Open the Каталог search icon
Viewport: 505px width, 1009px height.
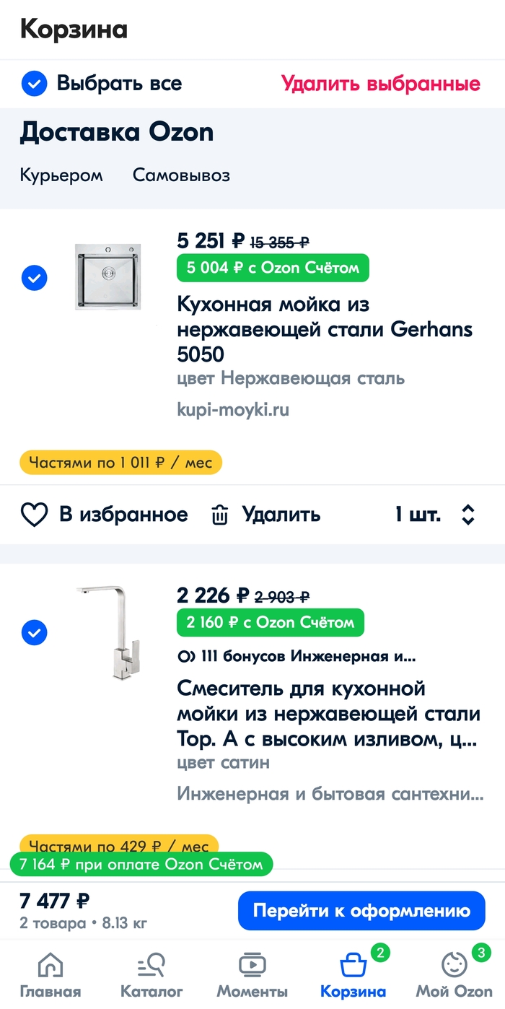[x=151, y=965]
